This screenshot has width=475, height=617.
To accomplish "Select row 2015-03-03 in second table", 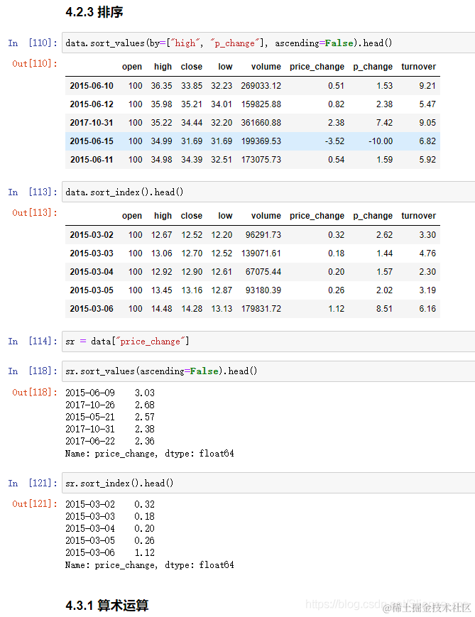I will pyautogui.click(x=253, y=253).
